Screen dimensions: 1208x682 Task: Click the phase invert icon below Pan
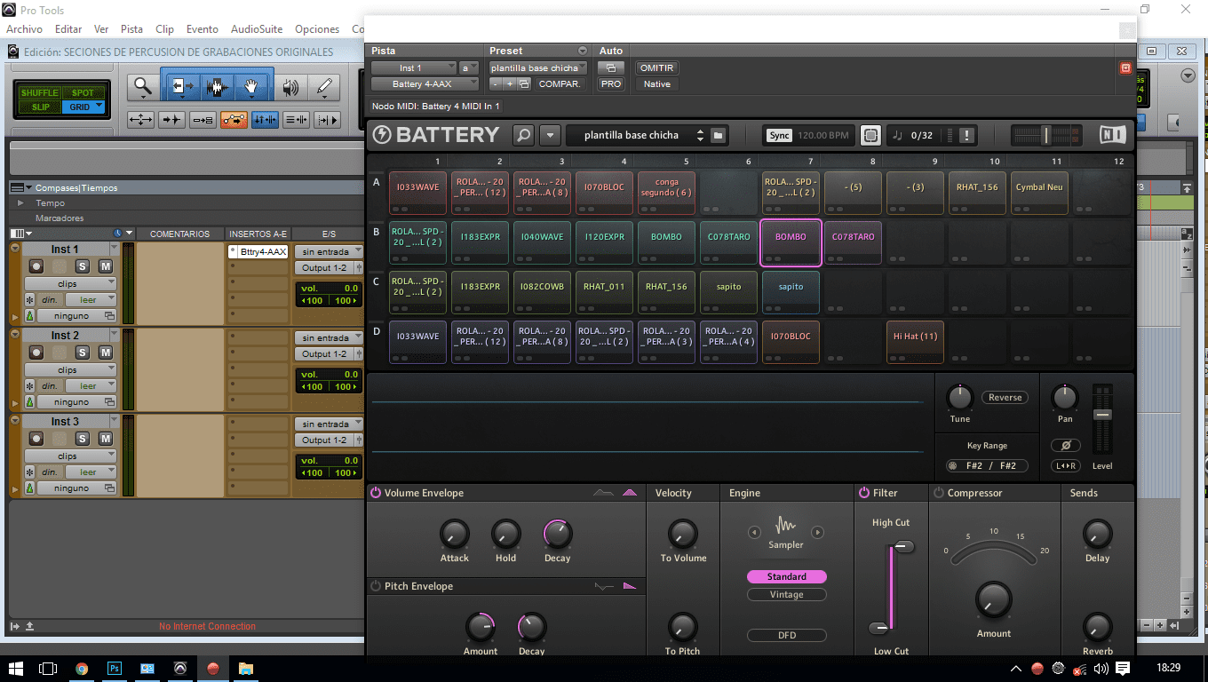tap(1065, 446)
